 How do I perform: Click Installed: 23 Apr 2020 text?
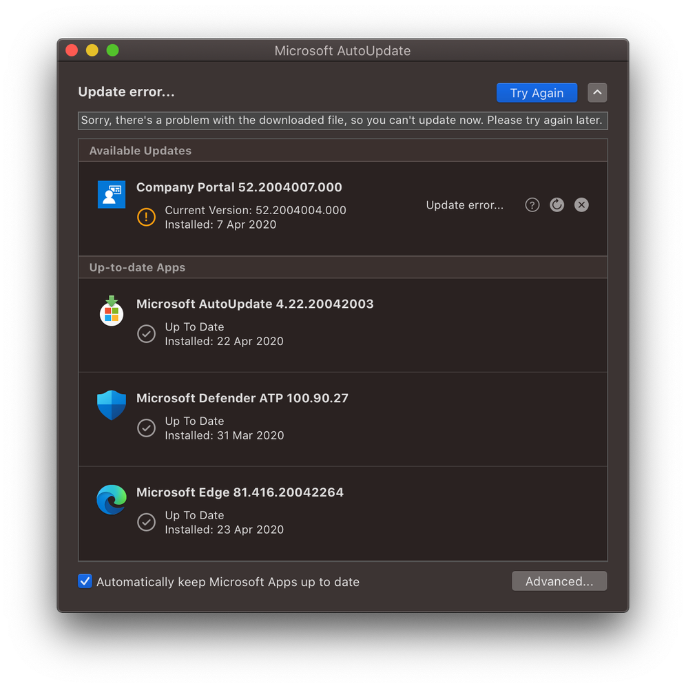(x=224, y=530)
